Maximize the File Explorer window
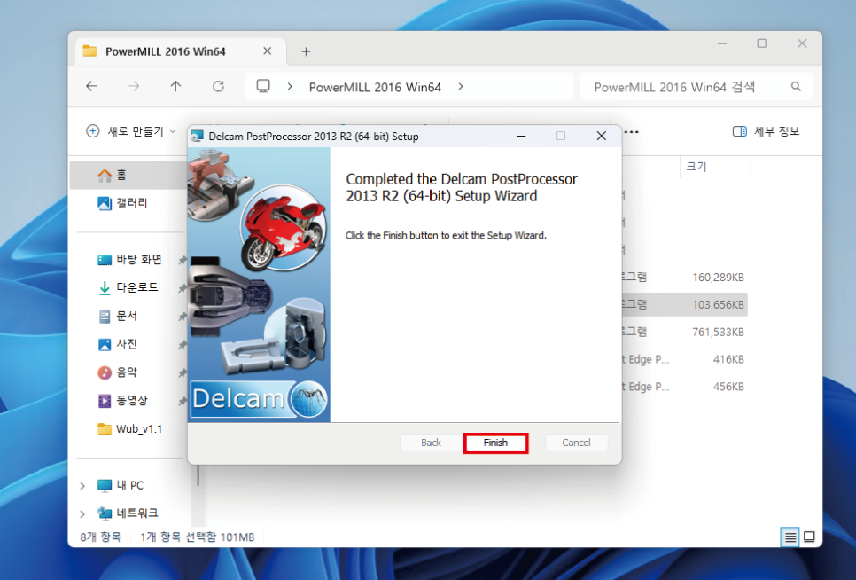 (762, 43)
